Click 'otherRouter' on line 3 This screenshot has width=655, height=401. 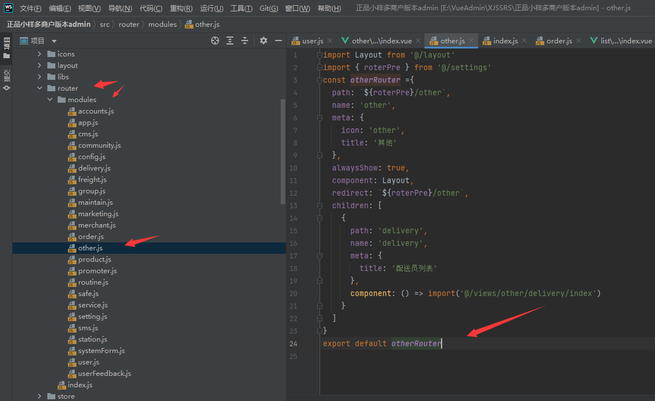[x=375, y=80]
